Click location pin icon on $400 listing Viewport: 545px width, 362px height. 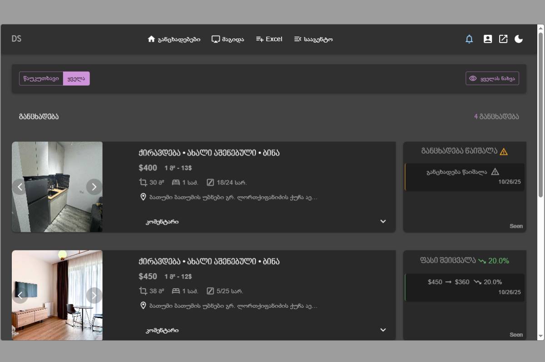[x=143, y=197]
